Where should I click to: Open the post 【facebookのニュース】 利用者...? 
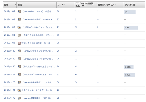[38, 12]
